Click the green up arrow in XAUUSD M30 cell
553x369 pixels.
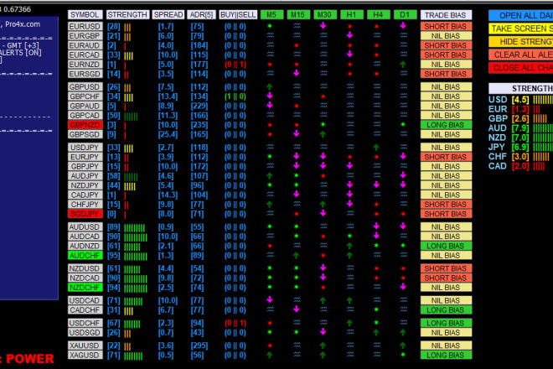tap(323, 346)
